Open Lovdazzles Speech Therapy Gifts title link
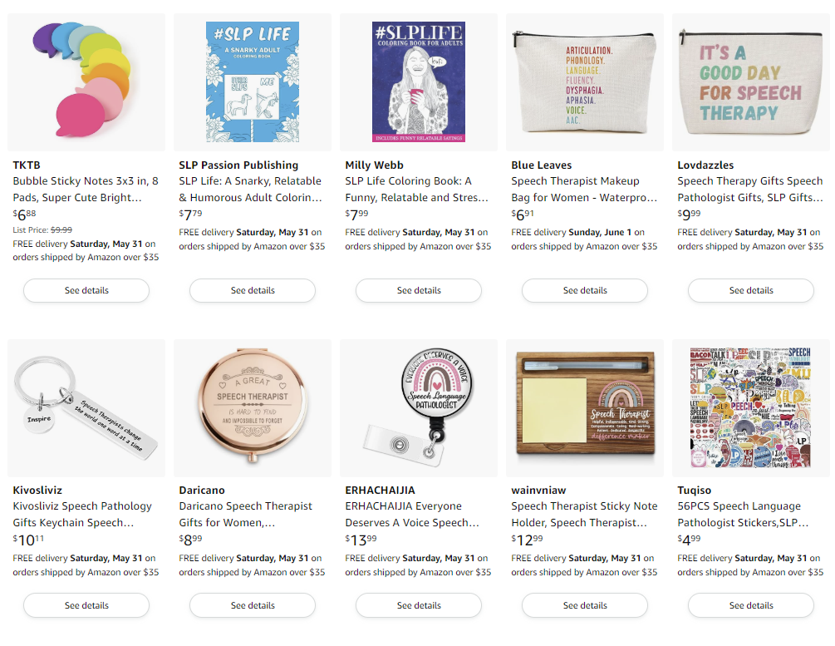Viewport: 835px width, 646px height. click(x=750, y=190)
